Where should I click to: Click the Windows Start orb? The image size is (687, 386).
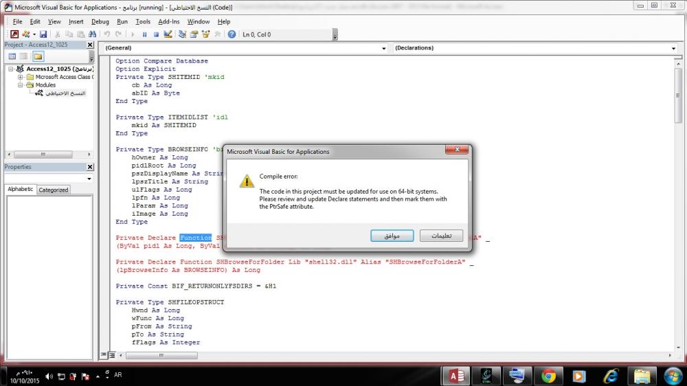coord(673,376)
